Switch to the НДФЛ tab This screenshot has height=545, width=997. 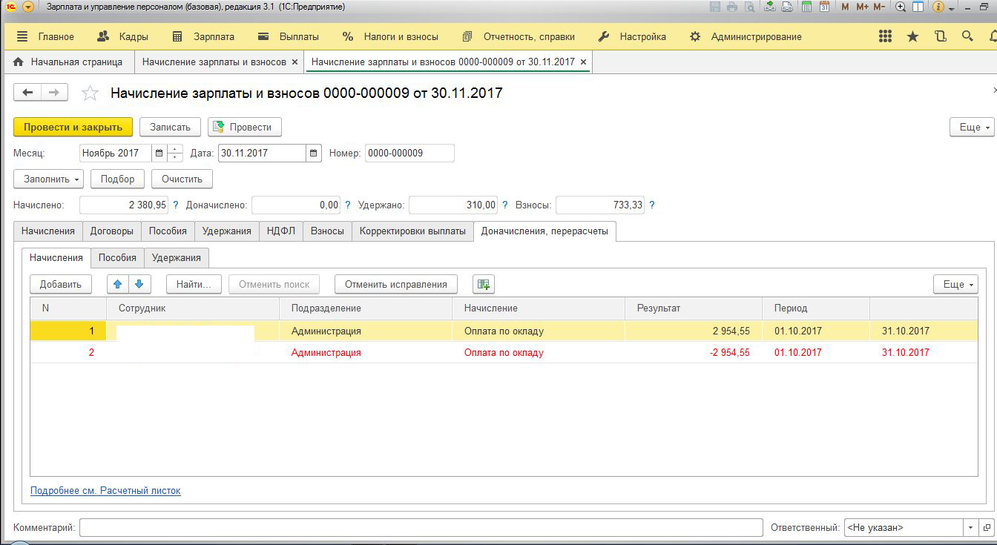click(x=281, y=231)
